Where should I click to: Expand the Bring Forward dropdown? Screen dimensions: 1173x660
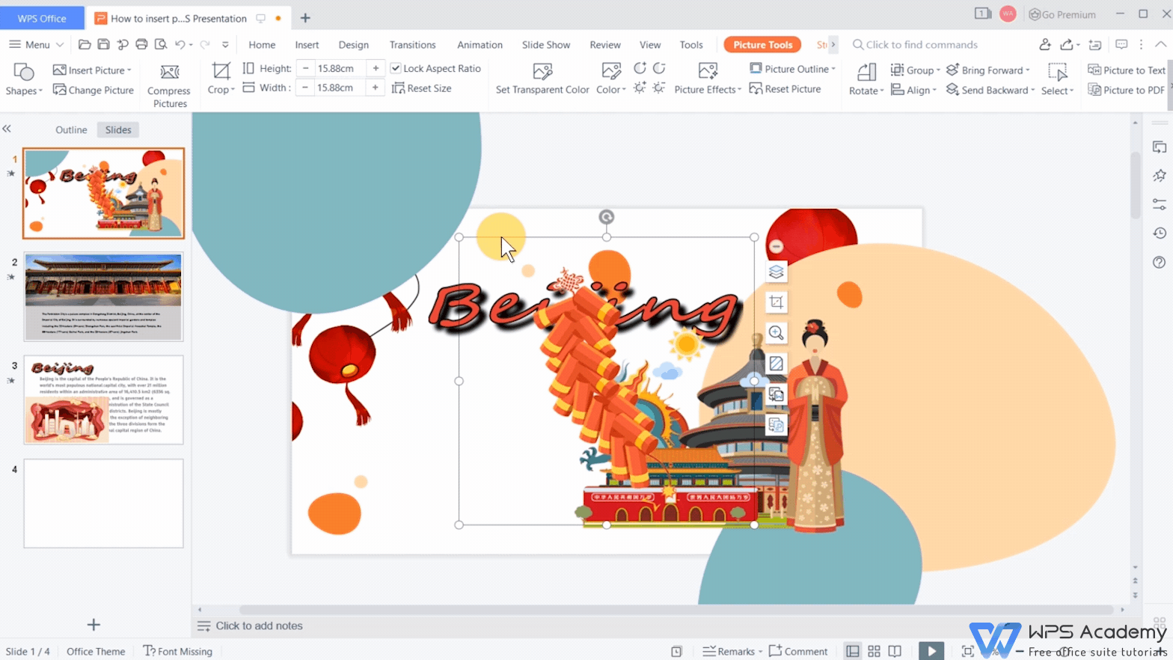tap(1028, 70)
